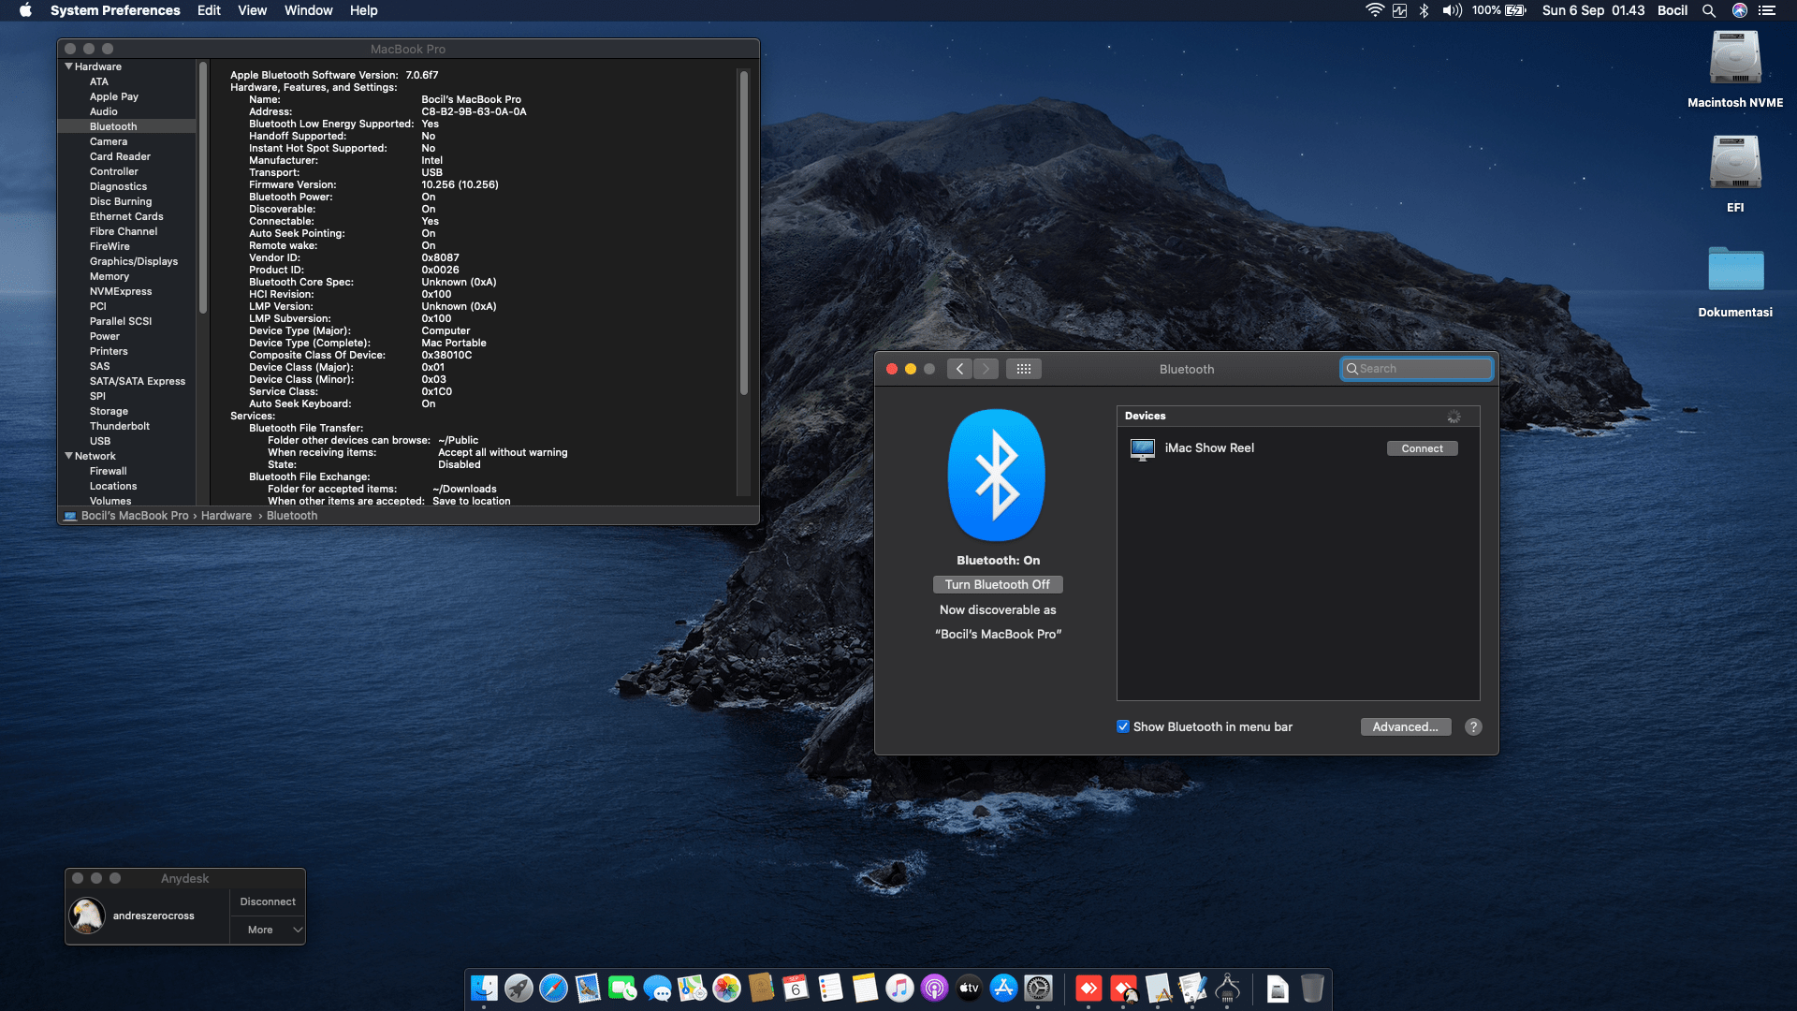
Task: Select the Dokumentasi folder on desktop
Action: coord(1735,270)
